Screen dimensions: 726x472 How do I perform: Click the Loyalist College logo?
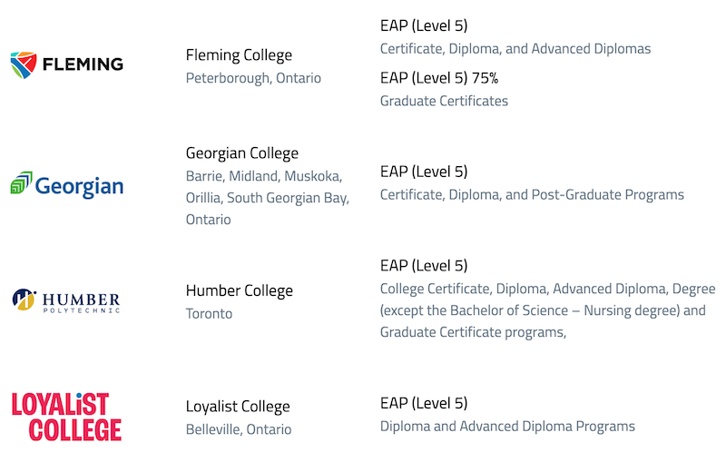66,417
